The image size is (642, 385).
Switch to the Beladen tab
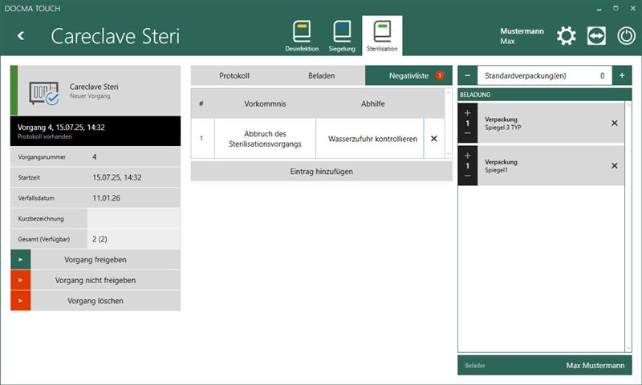coord(321,75)
